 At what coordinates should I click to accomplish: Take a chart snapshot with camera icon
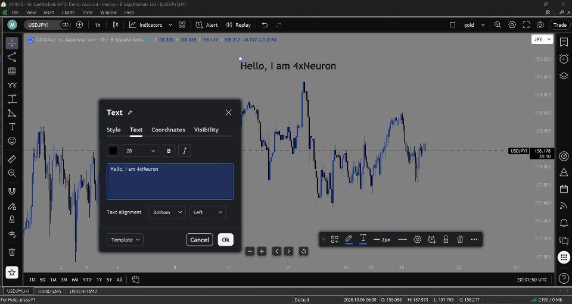(x=540, y=25)
